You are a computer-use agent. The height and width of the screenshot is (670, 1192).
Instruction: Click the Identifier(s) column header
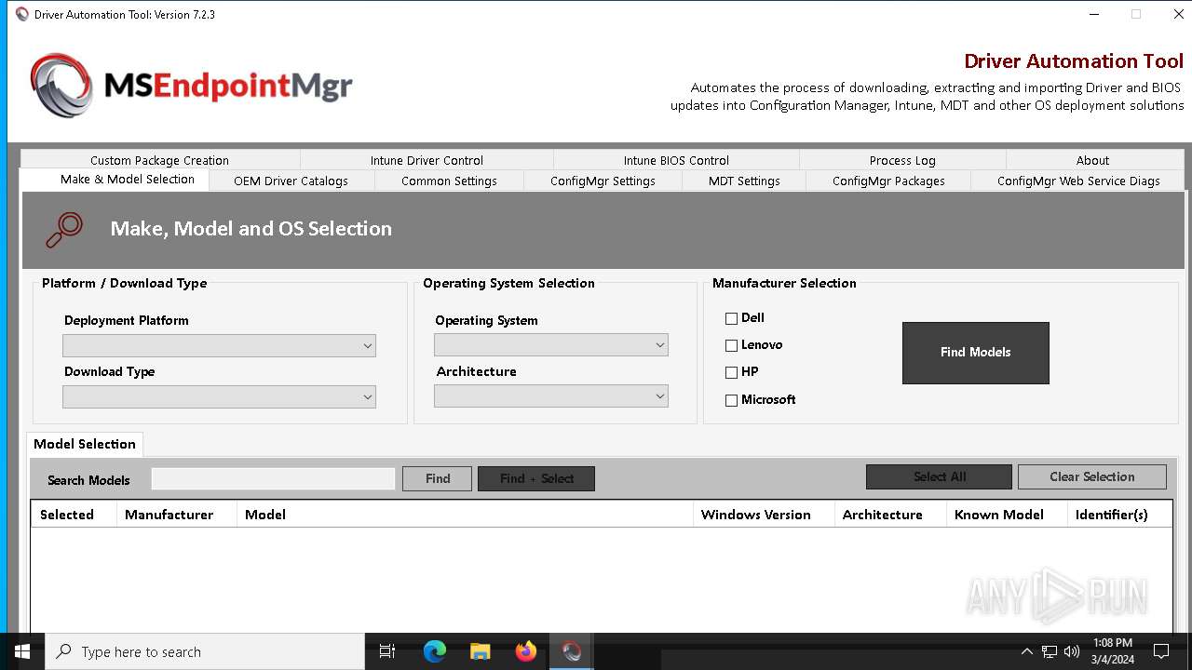click(x=1119, y=515)
